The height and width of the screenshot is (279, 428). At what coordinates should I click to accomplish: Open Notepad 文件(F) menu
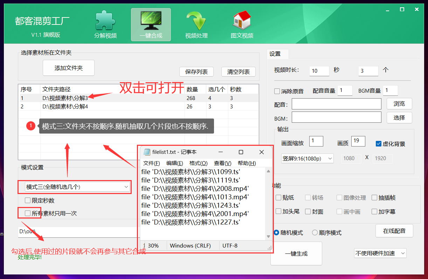pos(152,163)
